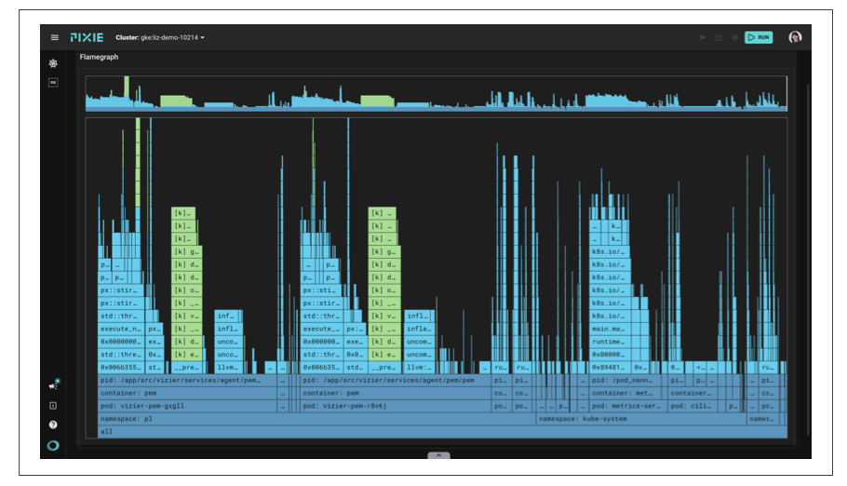Select the 'main.ma…' frame
847x486 pixels.
(x=610, y=329)
